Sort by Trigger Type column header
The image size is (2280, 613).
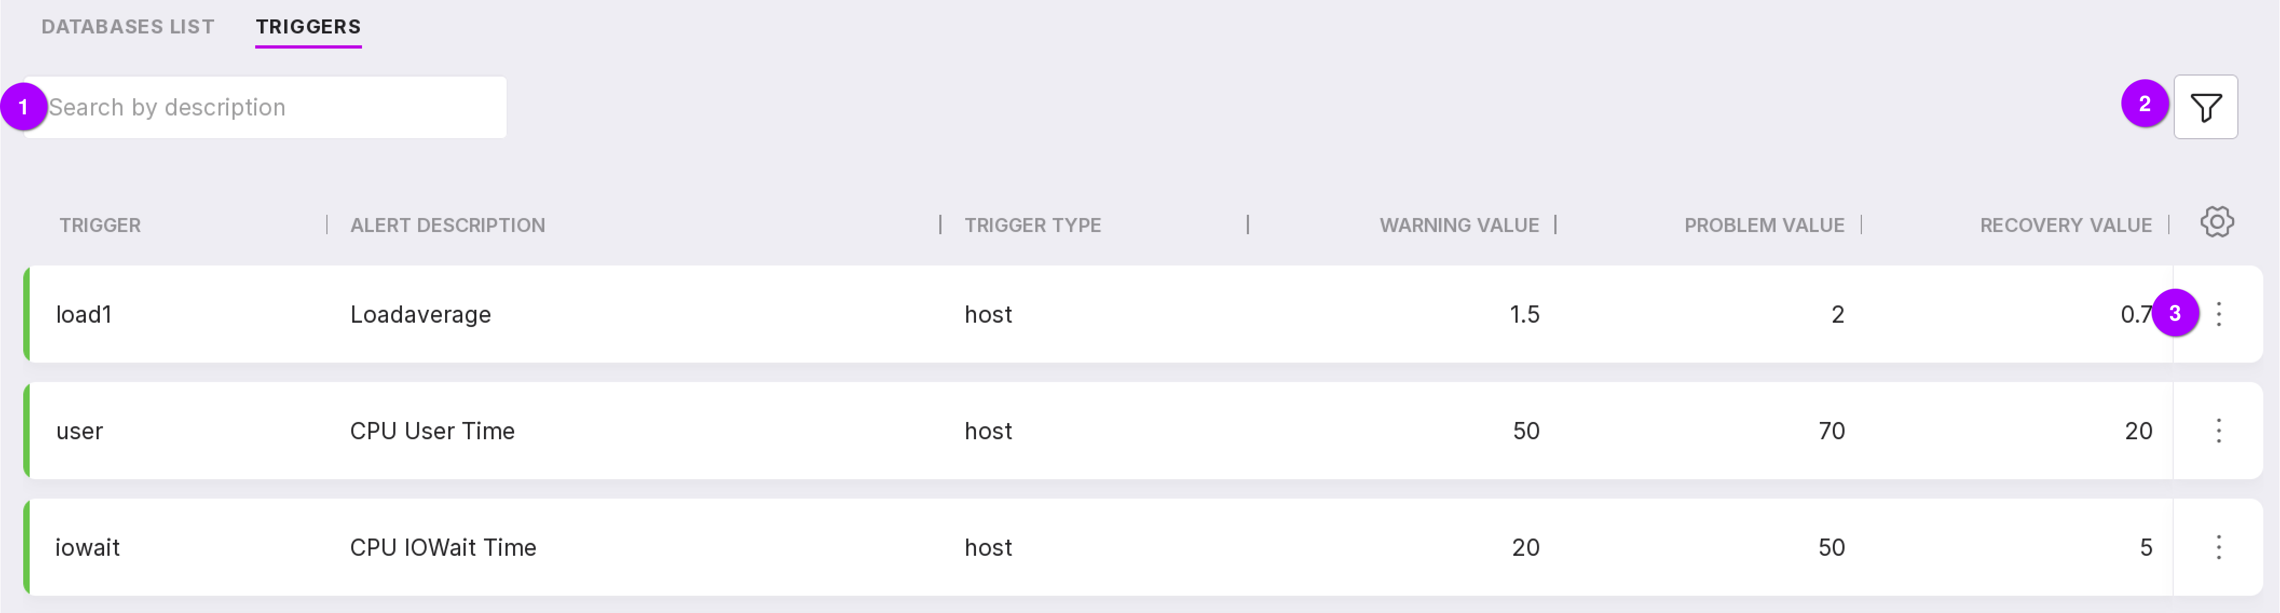(x=1032, y=225)
